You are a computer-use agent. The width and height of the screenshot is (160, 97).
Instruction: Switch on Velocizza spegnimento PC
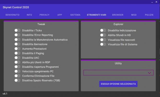click(x=17, y=71)
